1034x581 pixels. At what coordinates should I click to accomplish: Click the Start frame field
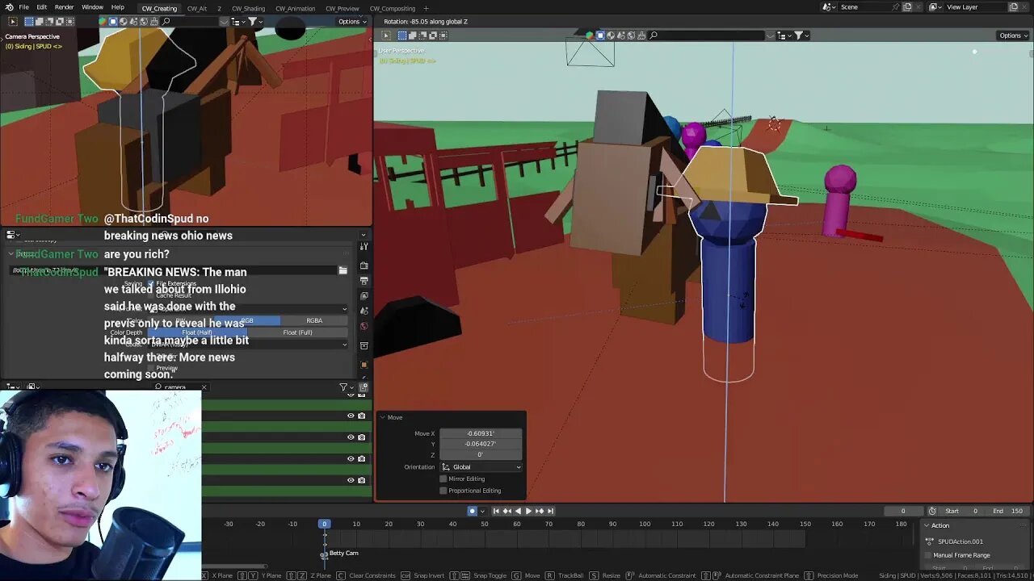click(x=961, y=511)
